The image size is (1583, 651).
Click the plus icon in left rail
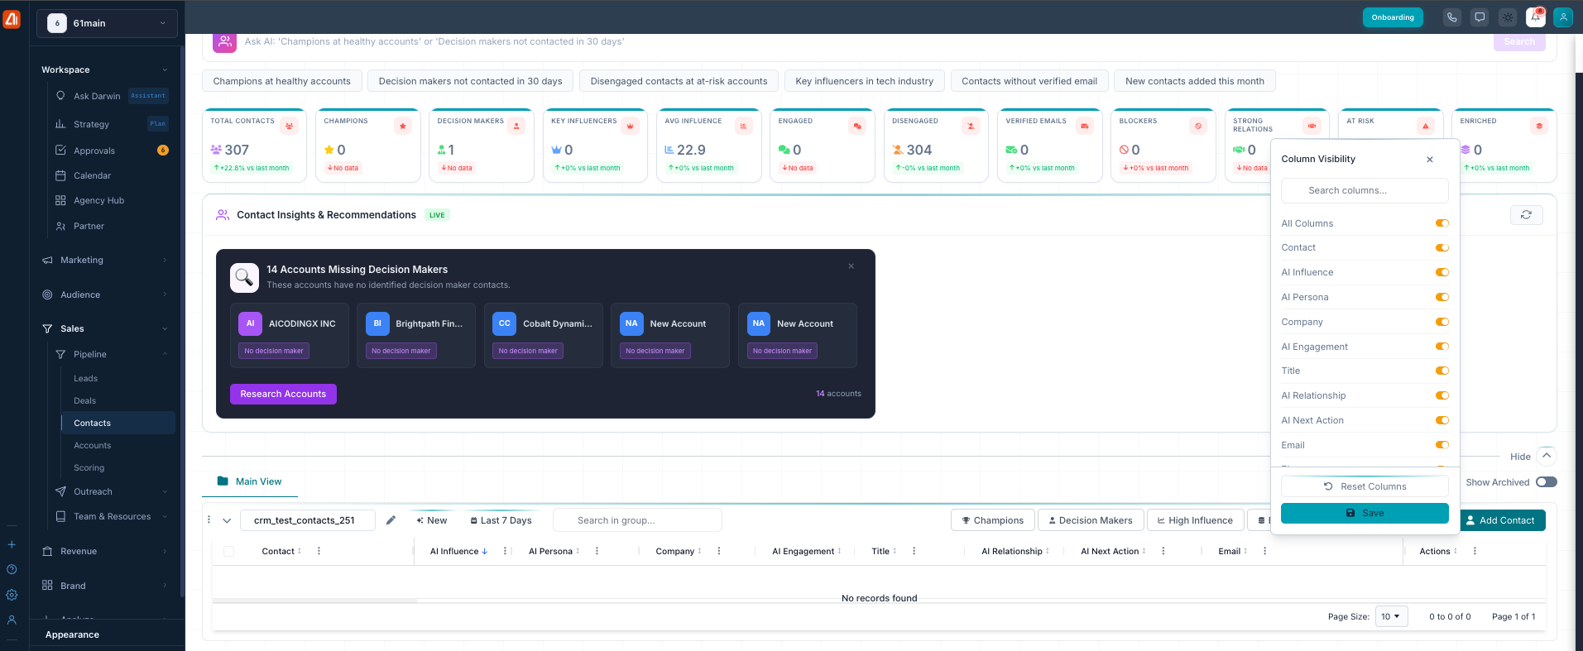click(x=12, y=544)
